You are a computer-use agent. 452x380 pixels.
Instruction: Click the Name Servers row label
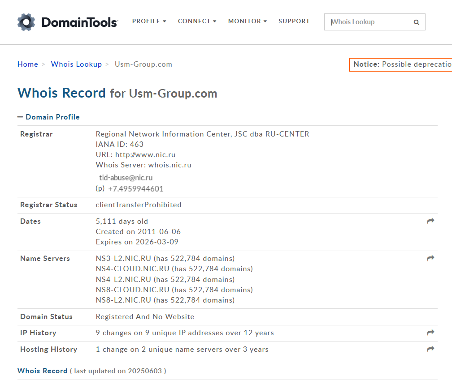[45, 258]
